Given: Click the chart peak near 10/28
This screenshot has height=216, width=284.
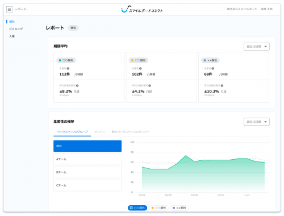Looking at the screenshot, I should [x=186, y=156].
